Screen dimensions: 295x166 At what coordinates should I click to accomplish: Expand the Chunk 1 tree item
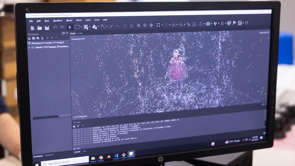[29, 47]
